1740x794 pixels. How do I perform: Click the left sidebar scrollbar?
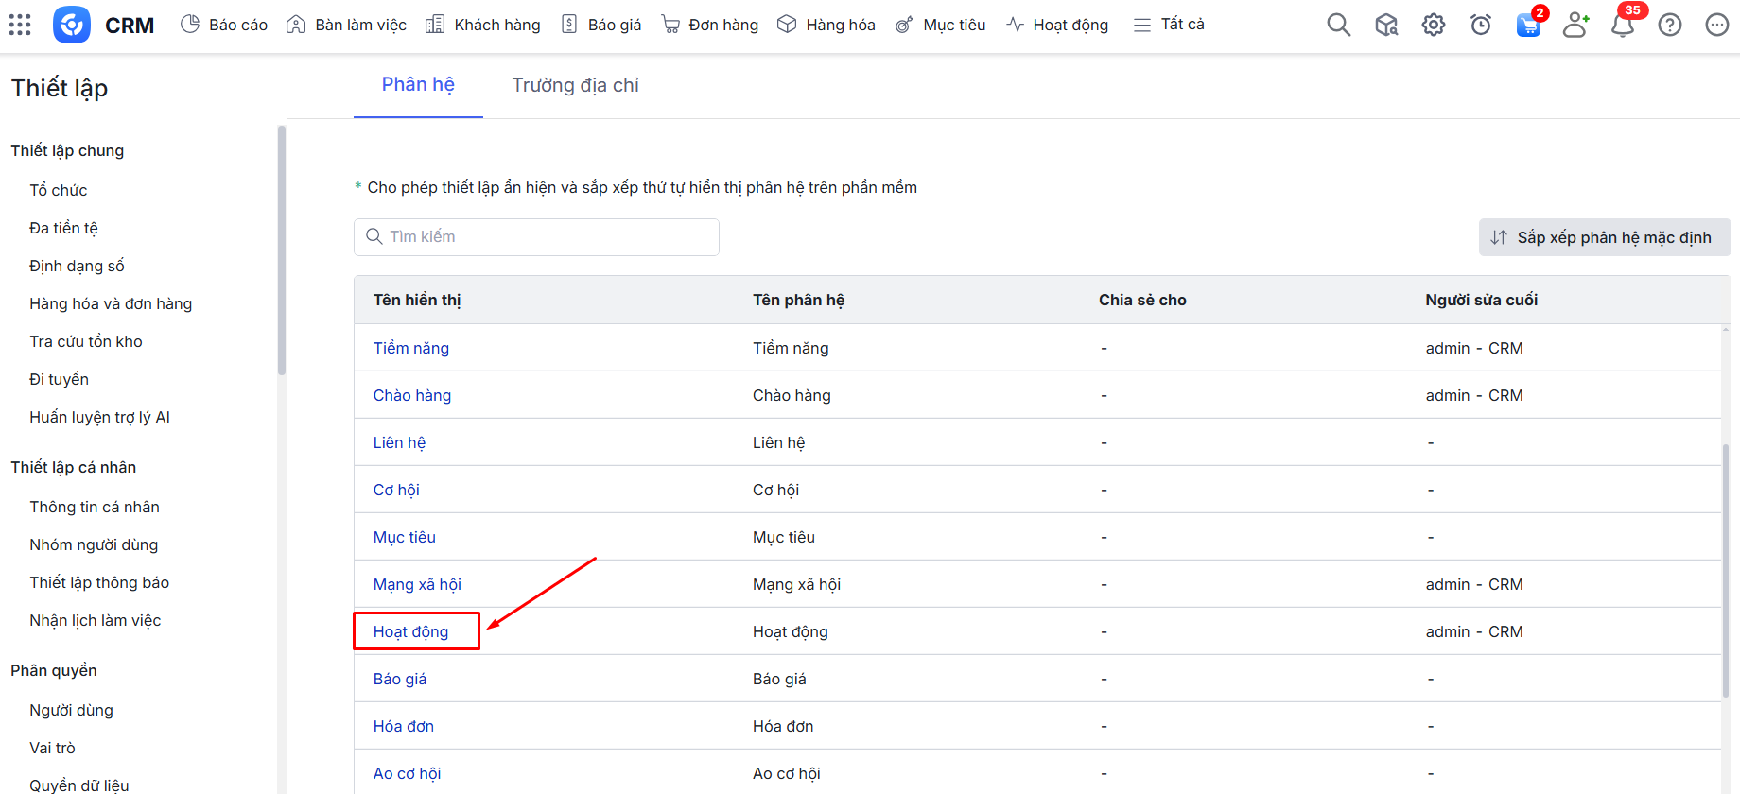click(x=281, y=250)
